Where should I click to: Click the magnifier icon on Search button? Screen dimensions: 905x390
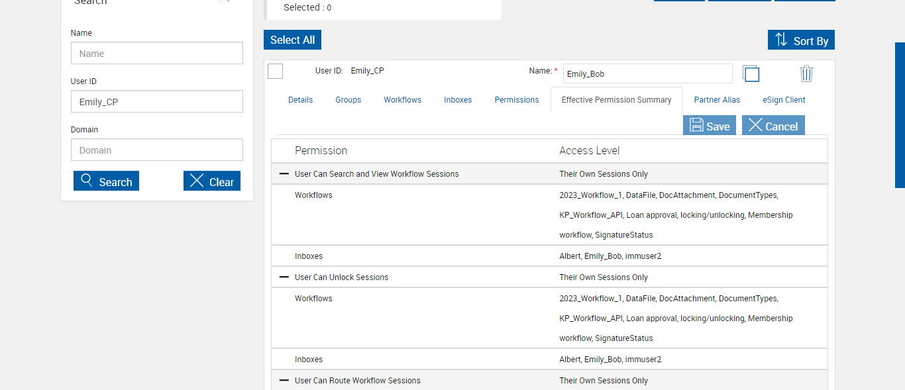86,181
